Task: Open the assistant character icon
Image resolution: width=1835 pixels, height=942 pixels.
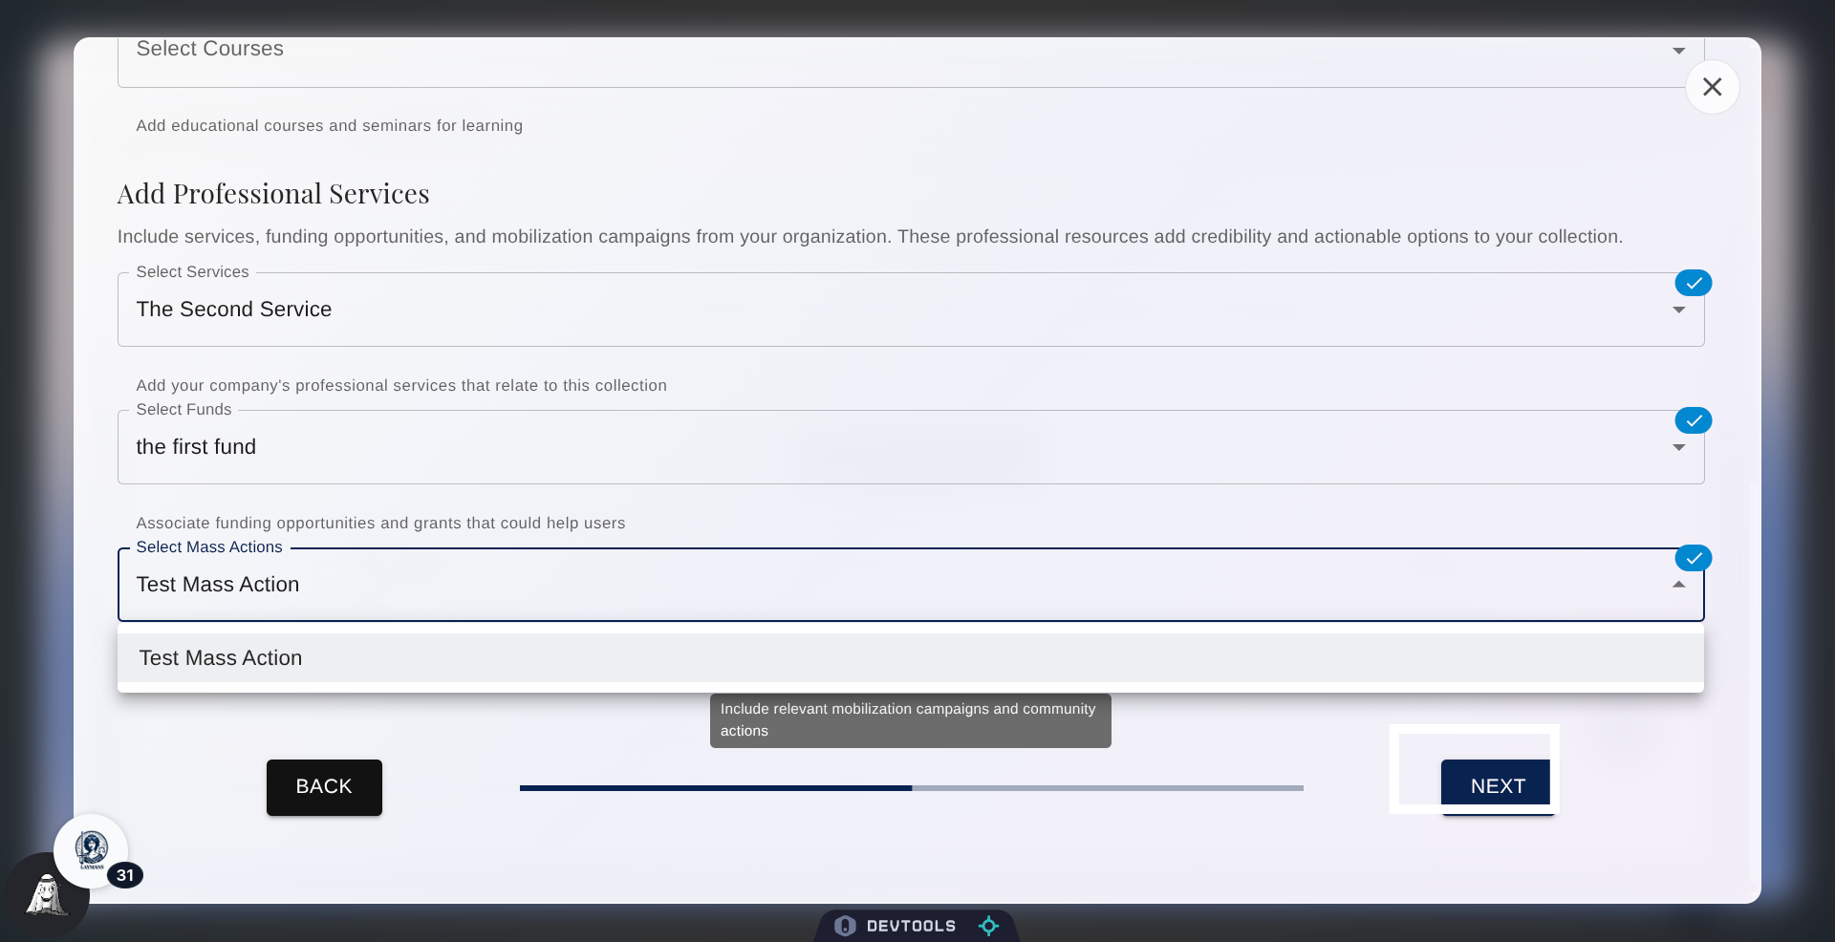Action: [x=46, y=896]
